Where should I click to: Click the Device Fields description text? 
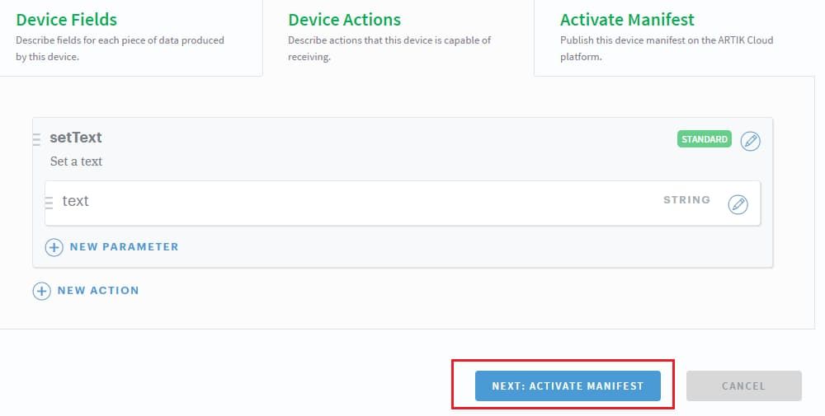tap(120, 48)
